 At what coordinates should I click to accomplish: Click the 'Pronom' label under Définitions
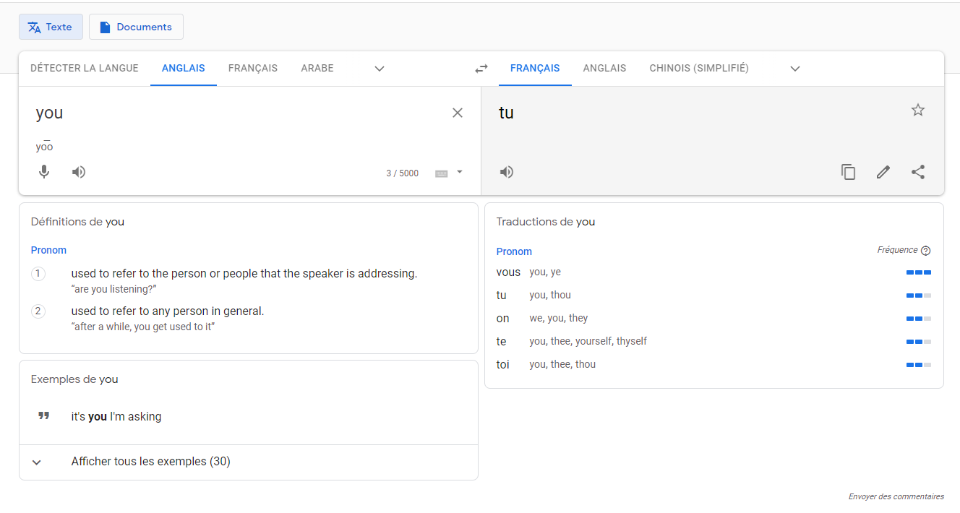pos(48,250)
